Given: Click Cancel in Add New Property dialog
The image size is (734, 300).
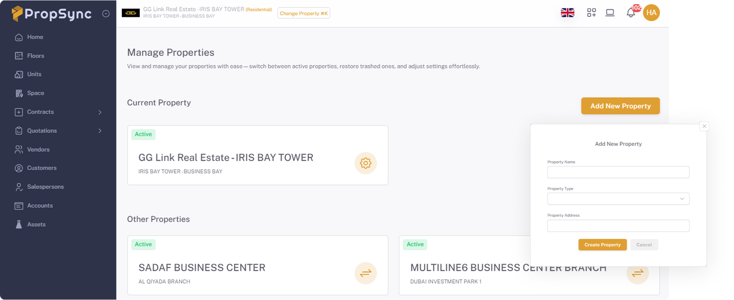Looking at the screenshot, I should (644, 245).
